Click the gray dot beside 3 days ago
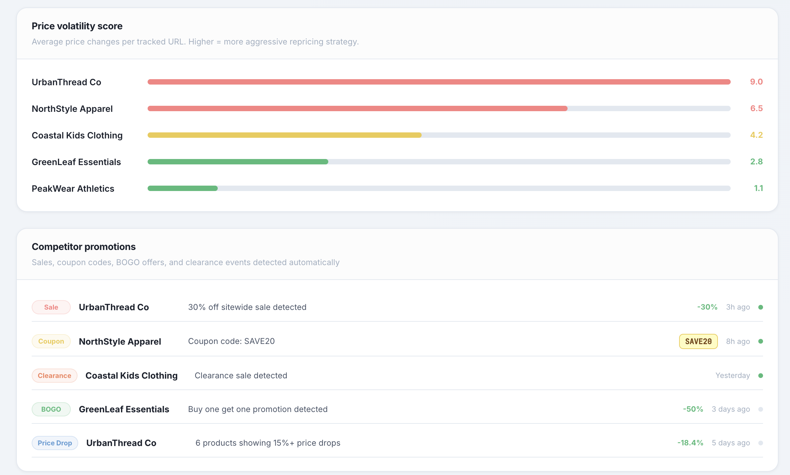The image size is (790, 475). (x=761, y=409)
